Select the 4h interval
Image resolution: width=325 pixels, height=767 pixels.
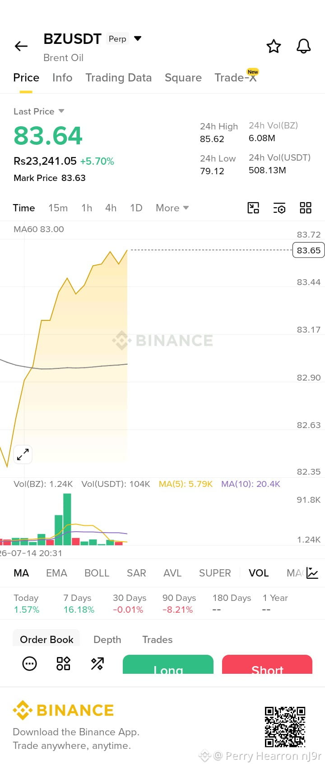coord(111,208)
